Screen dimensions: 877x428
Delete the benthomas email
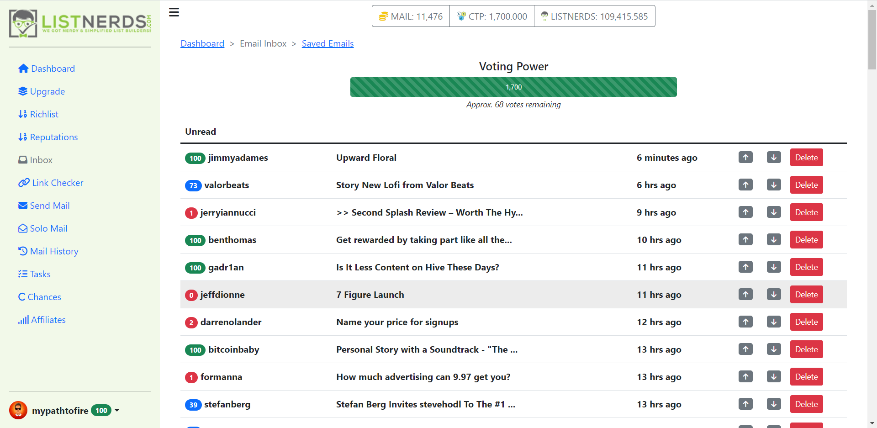[x=807, y=240]
